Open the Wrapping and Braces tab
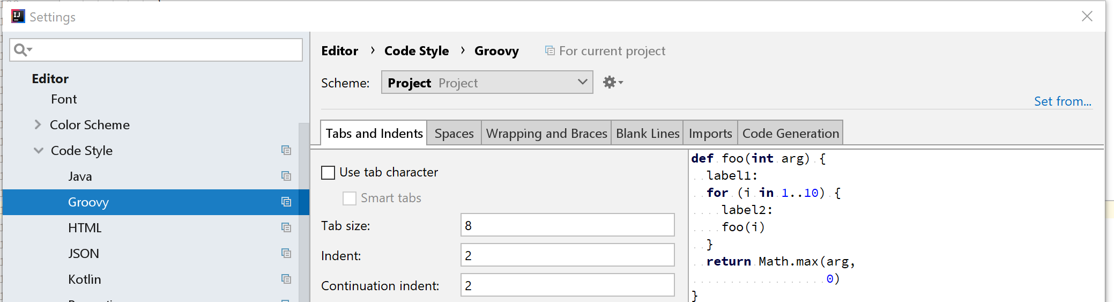1114x302 pixels. point(546,134)
